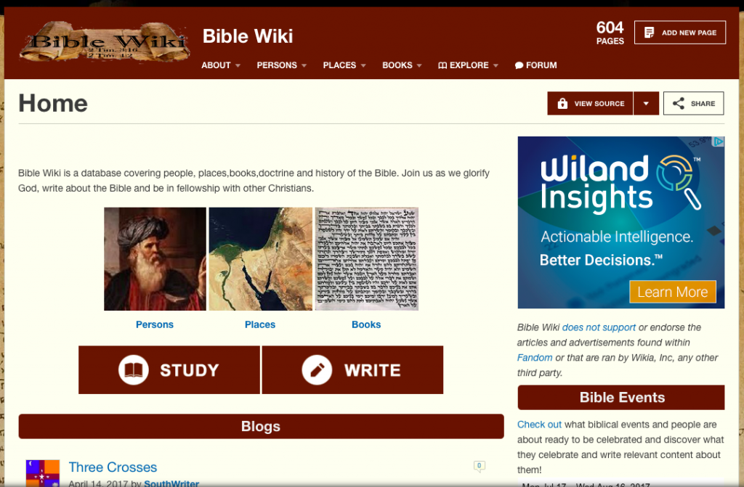Click the open book icon in the Study button

click(x=134, y=370)
